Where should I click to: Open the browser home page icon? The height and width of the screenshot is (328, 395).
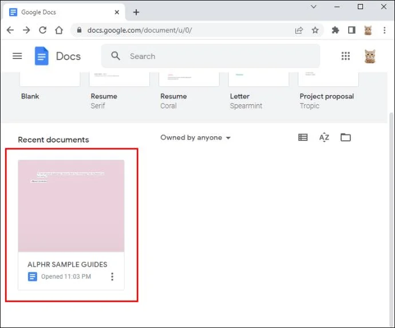tap(59, 30)
